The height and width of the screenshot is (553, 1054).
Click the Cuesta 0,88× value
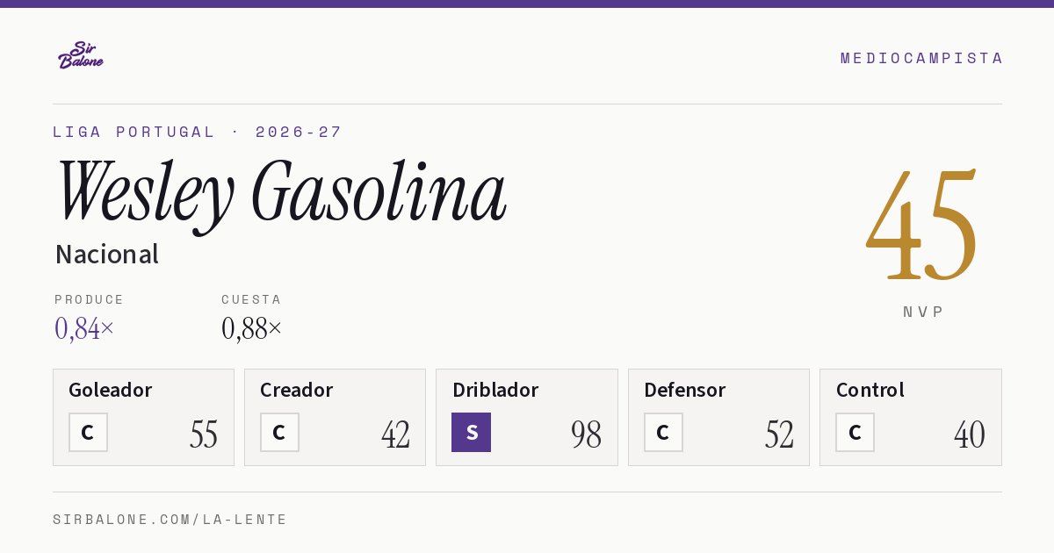[252, 328]
